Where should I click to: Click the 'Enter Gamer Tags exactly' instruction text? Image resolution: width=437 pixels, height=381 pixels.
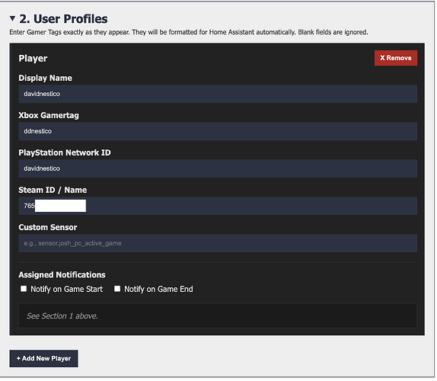coord(190,32)
